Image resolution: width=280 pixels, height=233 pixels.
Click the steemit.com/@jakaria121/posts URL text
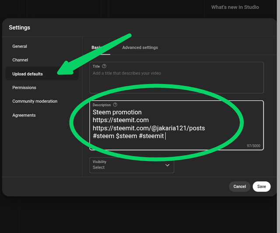point(149,128)
